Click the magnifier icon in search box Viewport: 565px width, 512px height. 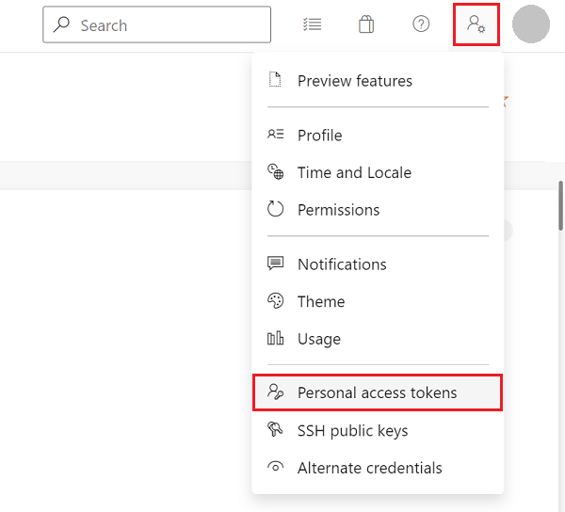(x=61, y=24)
